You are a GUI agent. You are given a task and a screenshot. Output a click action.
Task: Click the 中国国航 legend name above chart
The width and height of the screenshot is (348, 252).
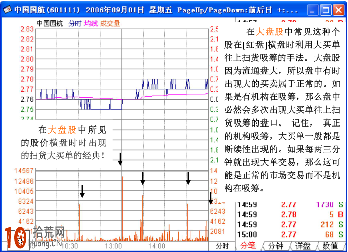(49, 23)
